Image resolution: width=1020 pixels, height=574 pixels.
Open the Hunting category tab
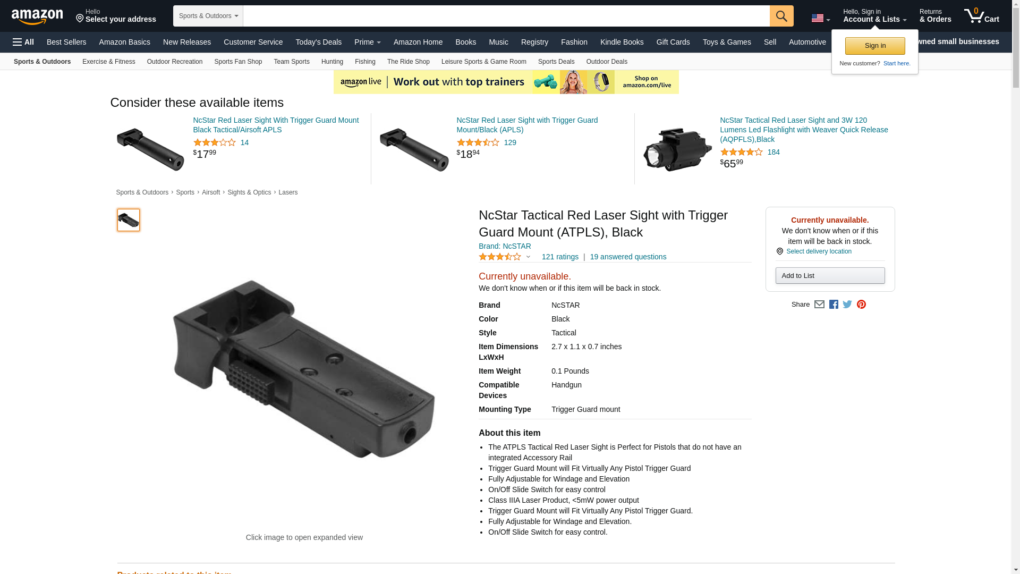(332, 62)
